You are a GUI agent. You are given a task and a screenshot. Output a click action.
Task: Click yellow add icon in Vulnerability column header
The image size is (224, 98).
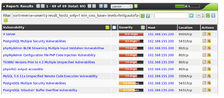pyautogui.click(x=107, y=27)
